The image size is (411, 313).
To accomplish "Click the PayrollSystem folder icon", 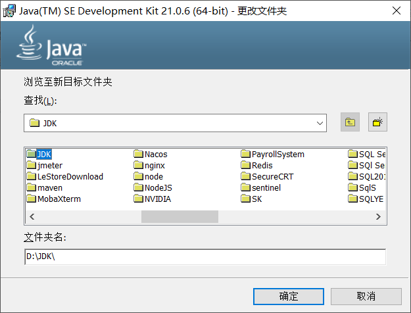I will coord(245,155).
